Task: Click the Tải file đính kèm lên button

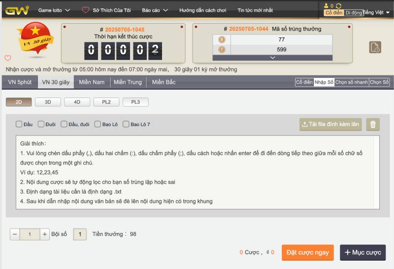Action: pyautogui.click(x=330, y=125)
